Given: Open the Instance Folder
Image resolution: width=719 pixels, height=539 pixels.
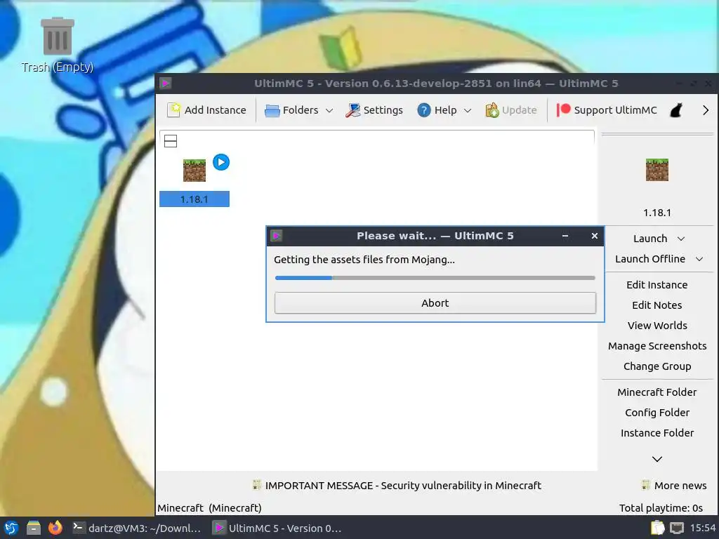Looking at the screenshot, I should point(657,433).
